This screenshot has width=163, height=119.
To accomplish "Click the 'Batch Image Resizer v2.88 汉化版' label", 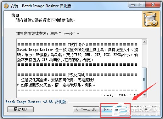I will click(x=36, y=102).
